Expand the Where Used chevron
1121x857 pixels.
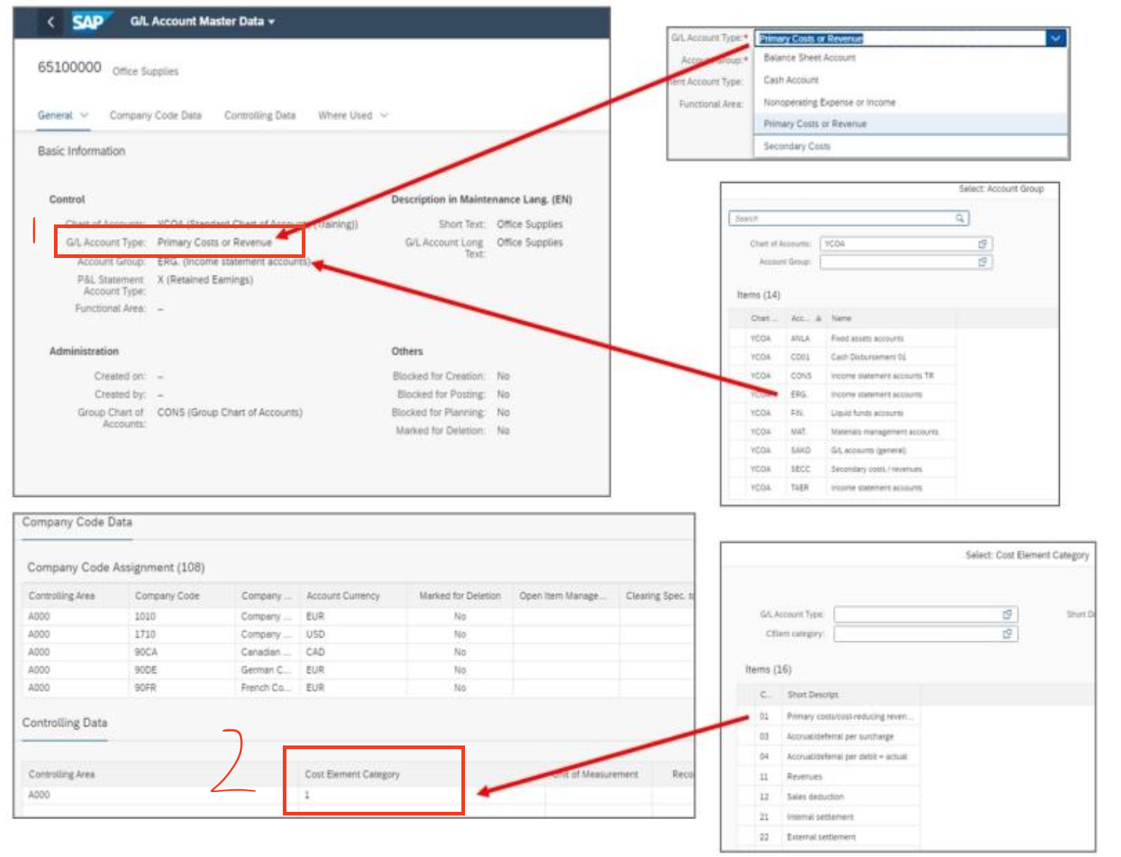click(x=384, y=115)
